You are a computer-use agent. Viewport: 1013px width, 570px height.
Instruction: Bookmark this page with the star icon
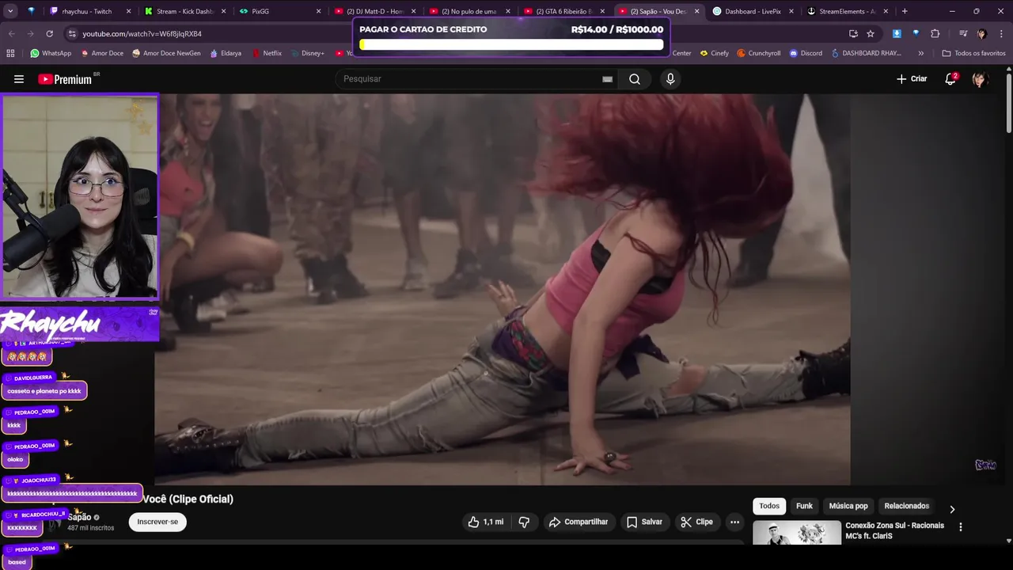(871, 34)
